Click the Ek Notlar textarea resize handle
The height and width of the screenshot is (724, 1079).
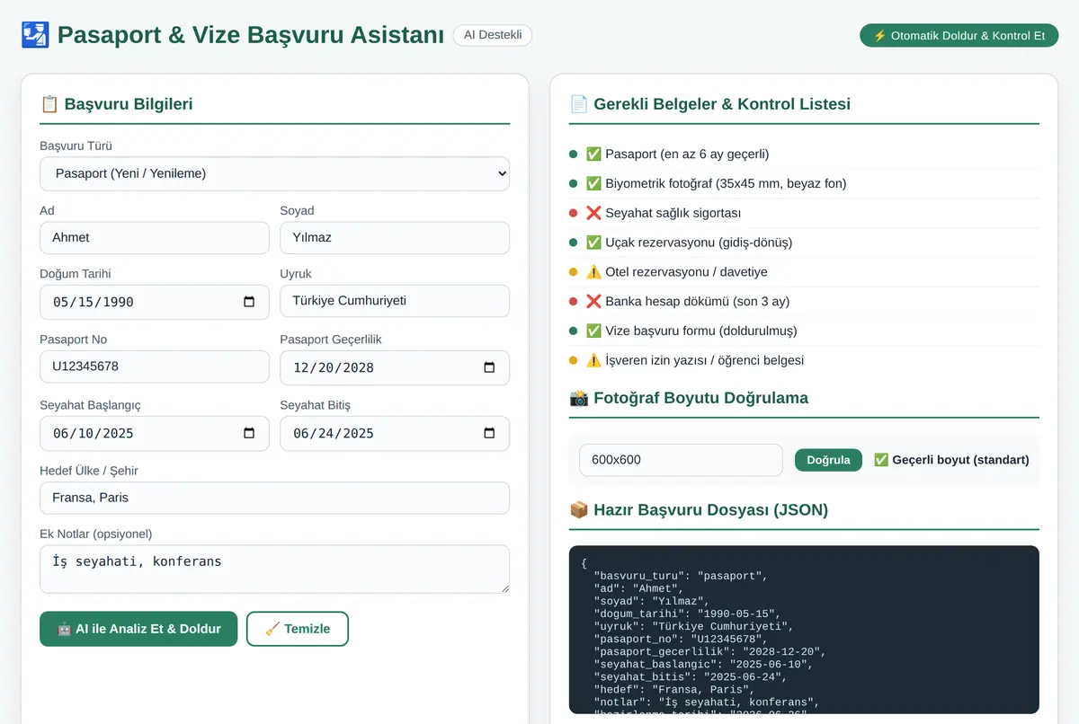[504, 587]
